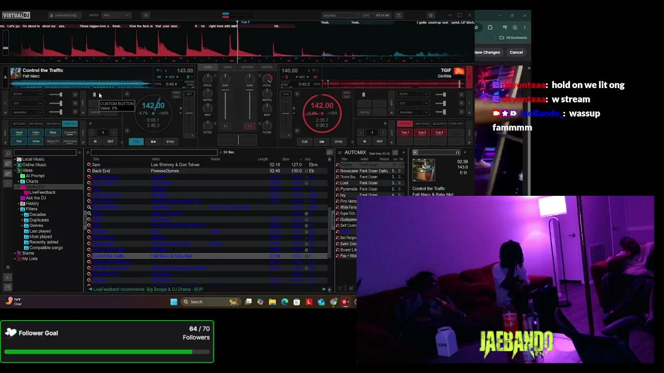Image resolution: width=664 pixels, height=373 pixels.
Task: Switch to the MASTER mixer tab
Action: click(267, 67)
